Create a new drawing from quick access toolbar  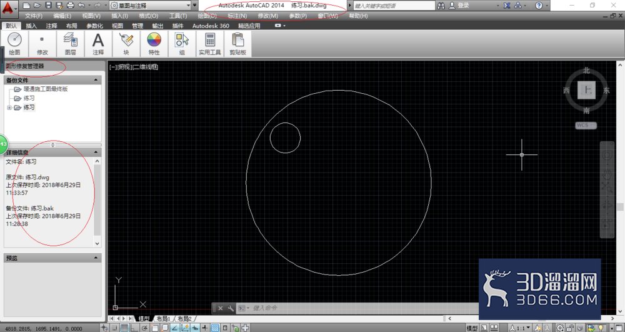[26, 6]
